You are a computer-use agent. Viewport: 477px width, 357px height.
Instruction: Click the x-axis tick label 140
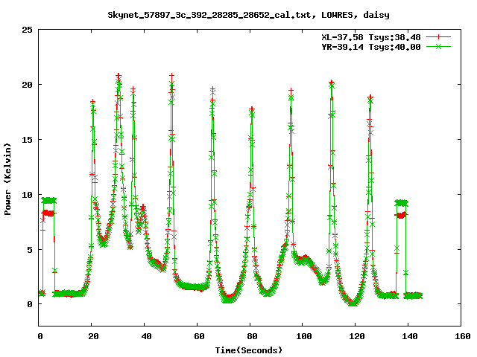(410, 336)
